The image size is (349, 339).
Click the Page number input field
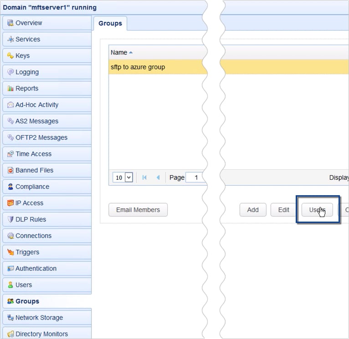tap(196, 177)
